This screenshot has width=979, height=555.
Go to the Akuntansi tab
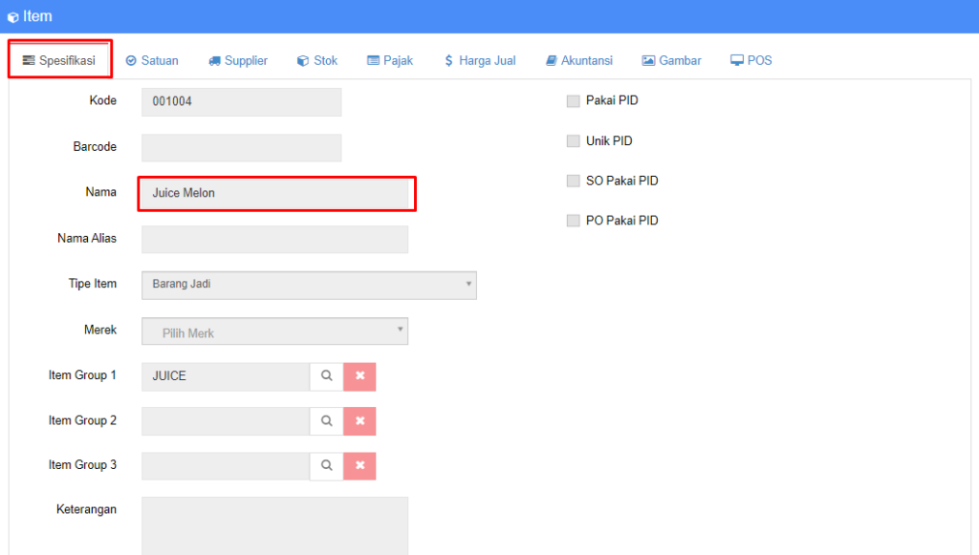click(x=578, y=61)
